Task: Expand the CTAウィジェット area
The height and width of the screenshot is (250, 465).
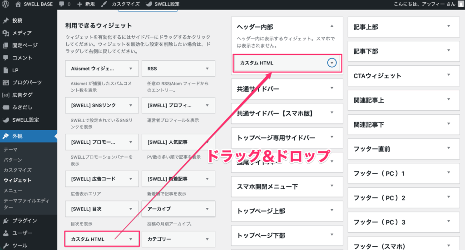Action: pos(449,76)
